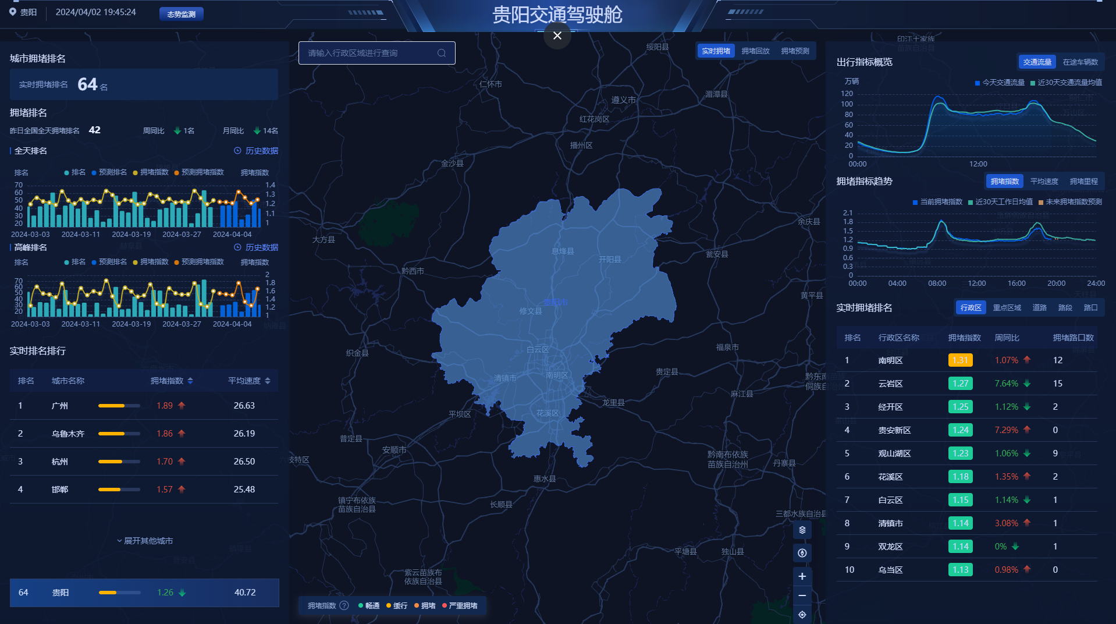Click the compass reset icon on map
1116x624 pixels.
802,553
